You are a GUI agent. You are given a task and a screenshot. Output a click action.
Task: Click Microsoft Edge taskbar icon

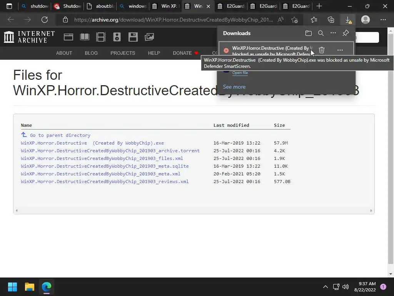[47, 287]
